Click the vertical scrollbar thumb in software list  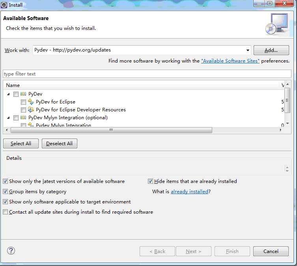pos(288,100)
